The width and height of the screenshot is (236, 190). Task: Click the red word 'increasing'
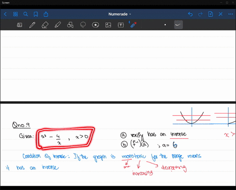(142, 173)
